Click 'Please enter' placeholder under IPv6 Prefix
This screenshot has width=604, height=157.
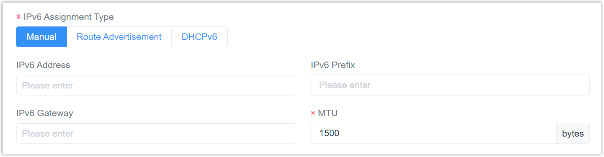[x=345, y=85]
